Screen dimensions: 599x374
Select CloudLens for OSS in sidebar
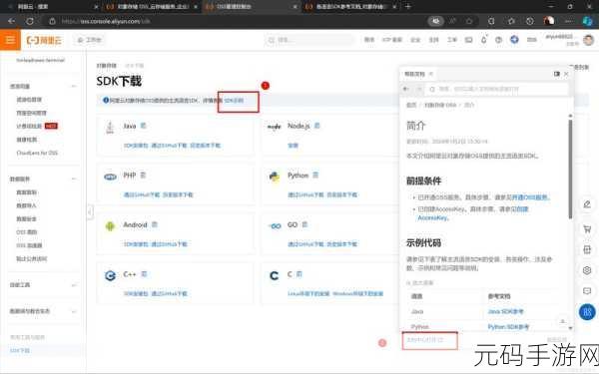pyautogui.click(x=37, y=153)
